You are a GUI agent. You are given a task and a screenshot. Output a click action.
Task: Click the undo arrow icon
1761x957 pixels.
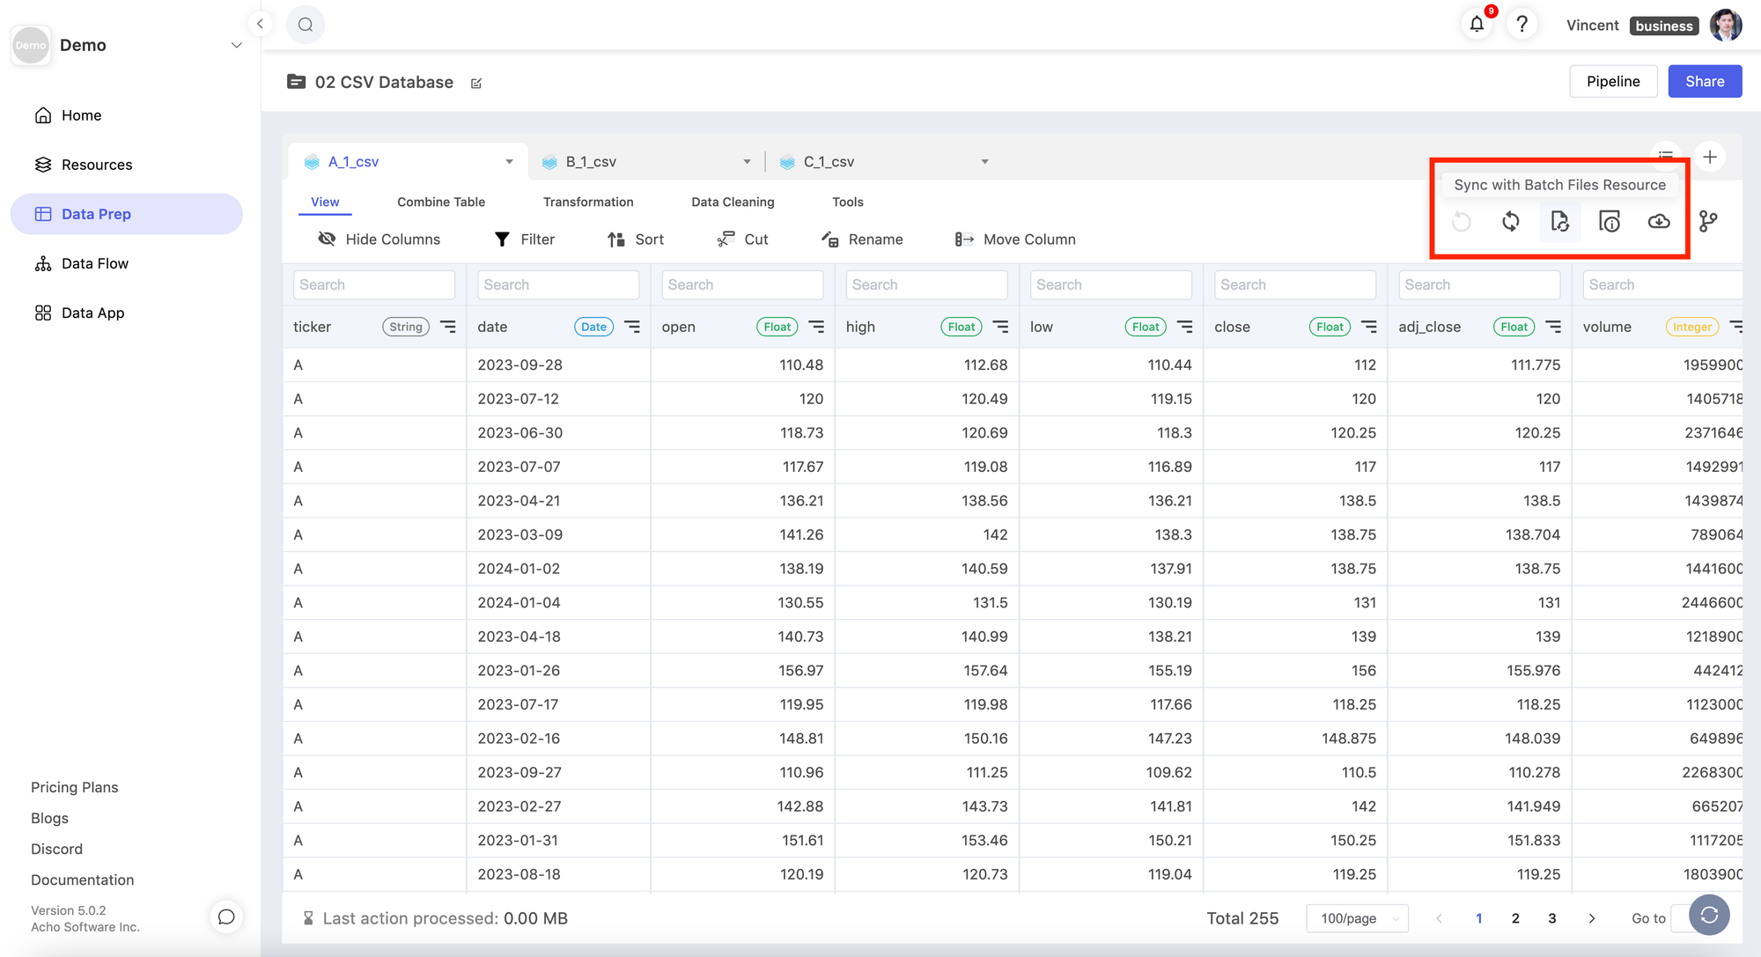click(x=1461, y=222)
